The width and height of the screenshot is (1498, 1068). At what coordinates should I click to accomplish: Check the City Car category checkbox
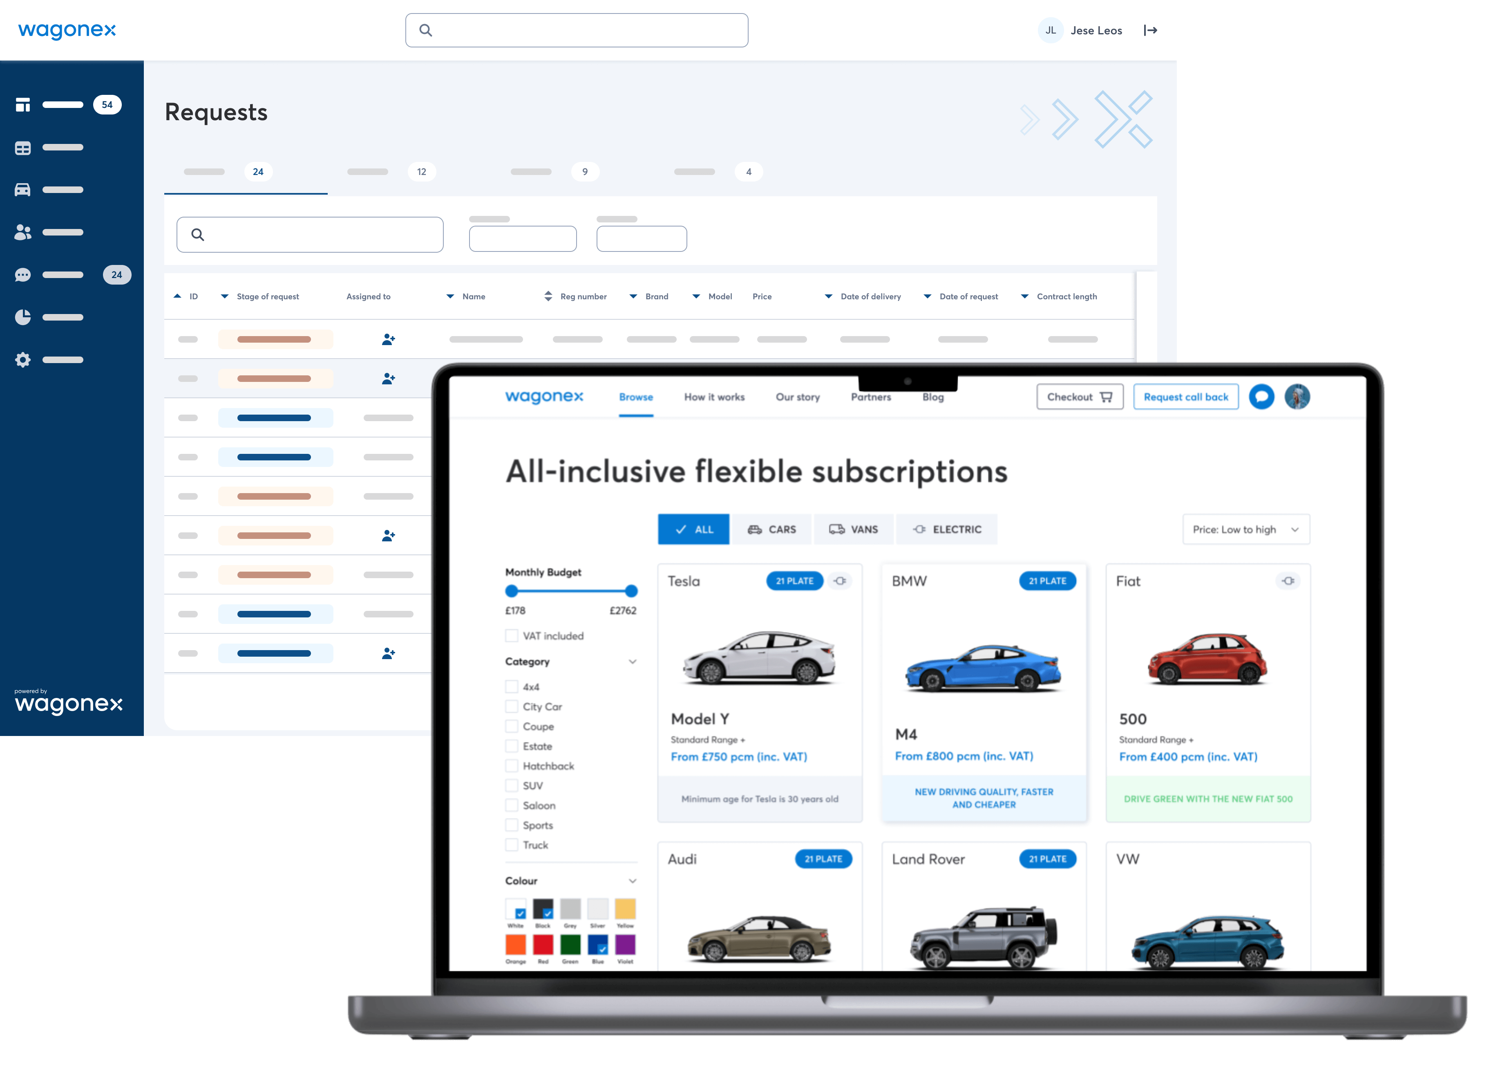[x=511, y=706]
